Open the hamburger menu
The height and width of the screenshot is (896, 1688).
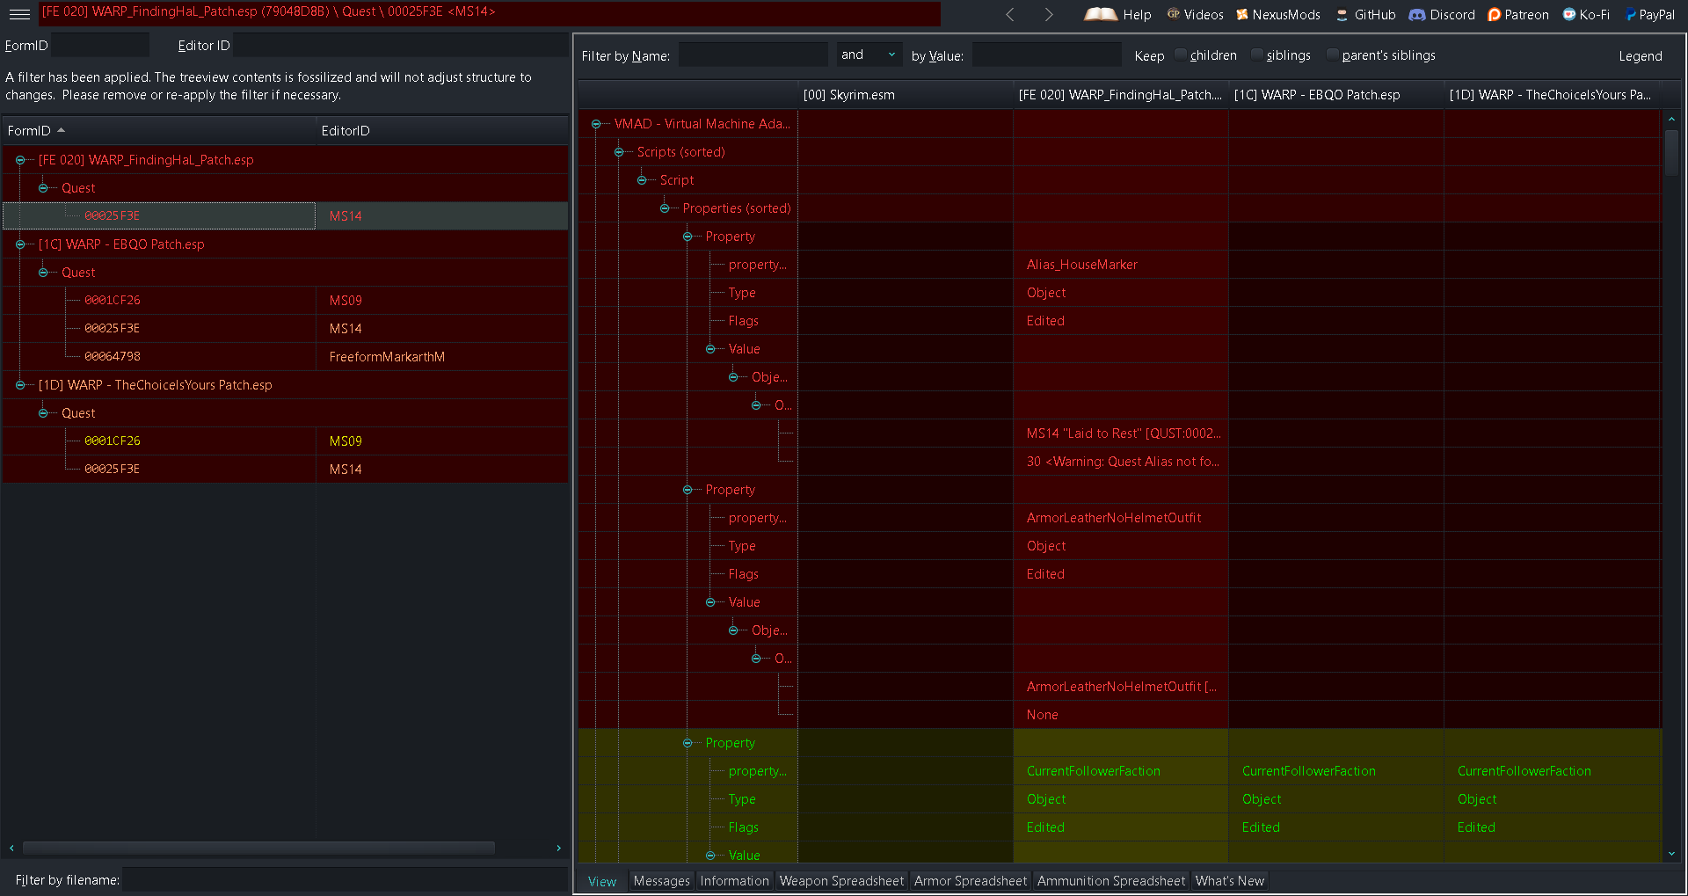coord(19,13)
